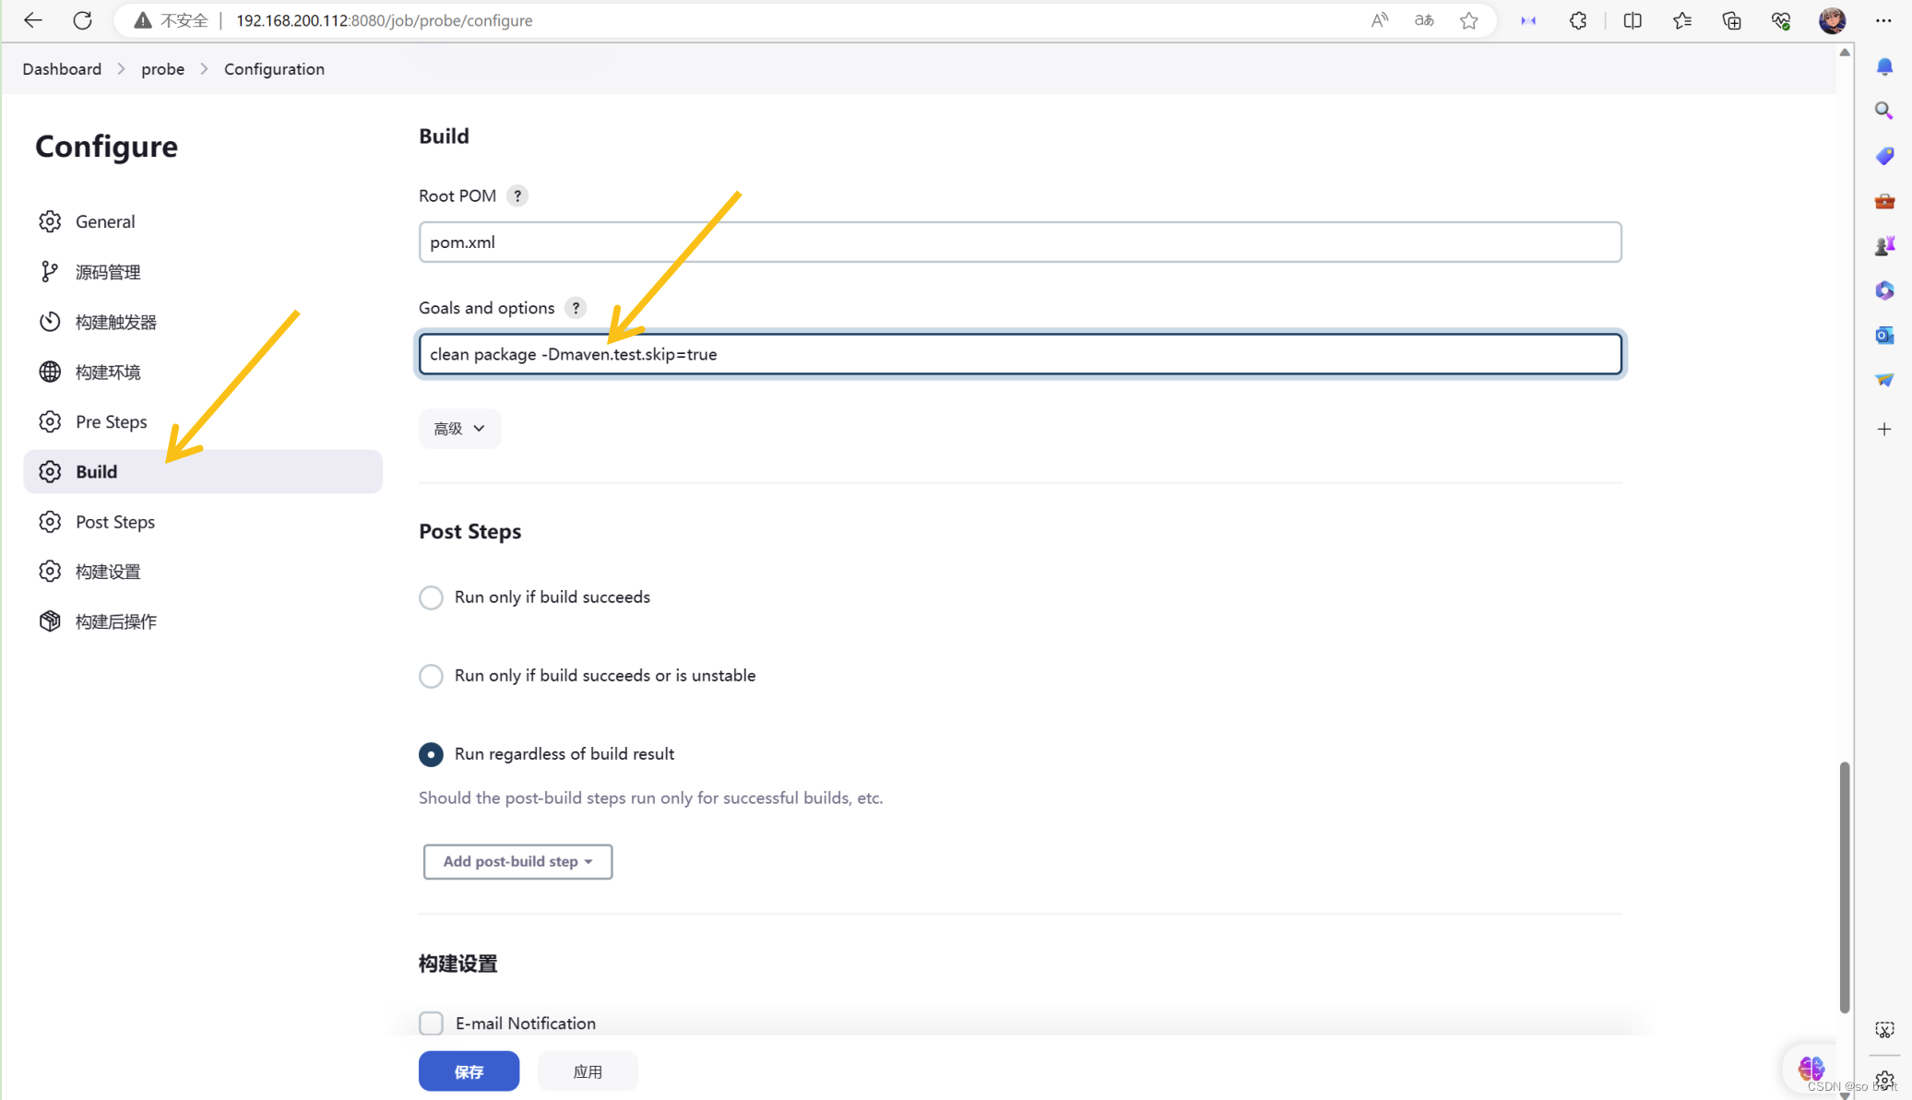Open the read aloud icon in address bar

coord(1379,20)
